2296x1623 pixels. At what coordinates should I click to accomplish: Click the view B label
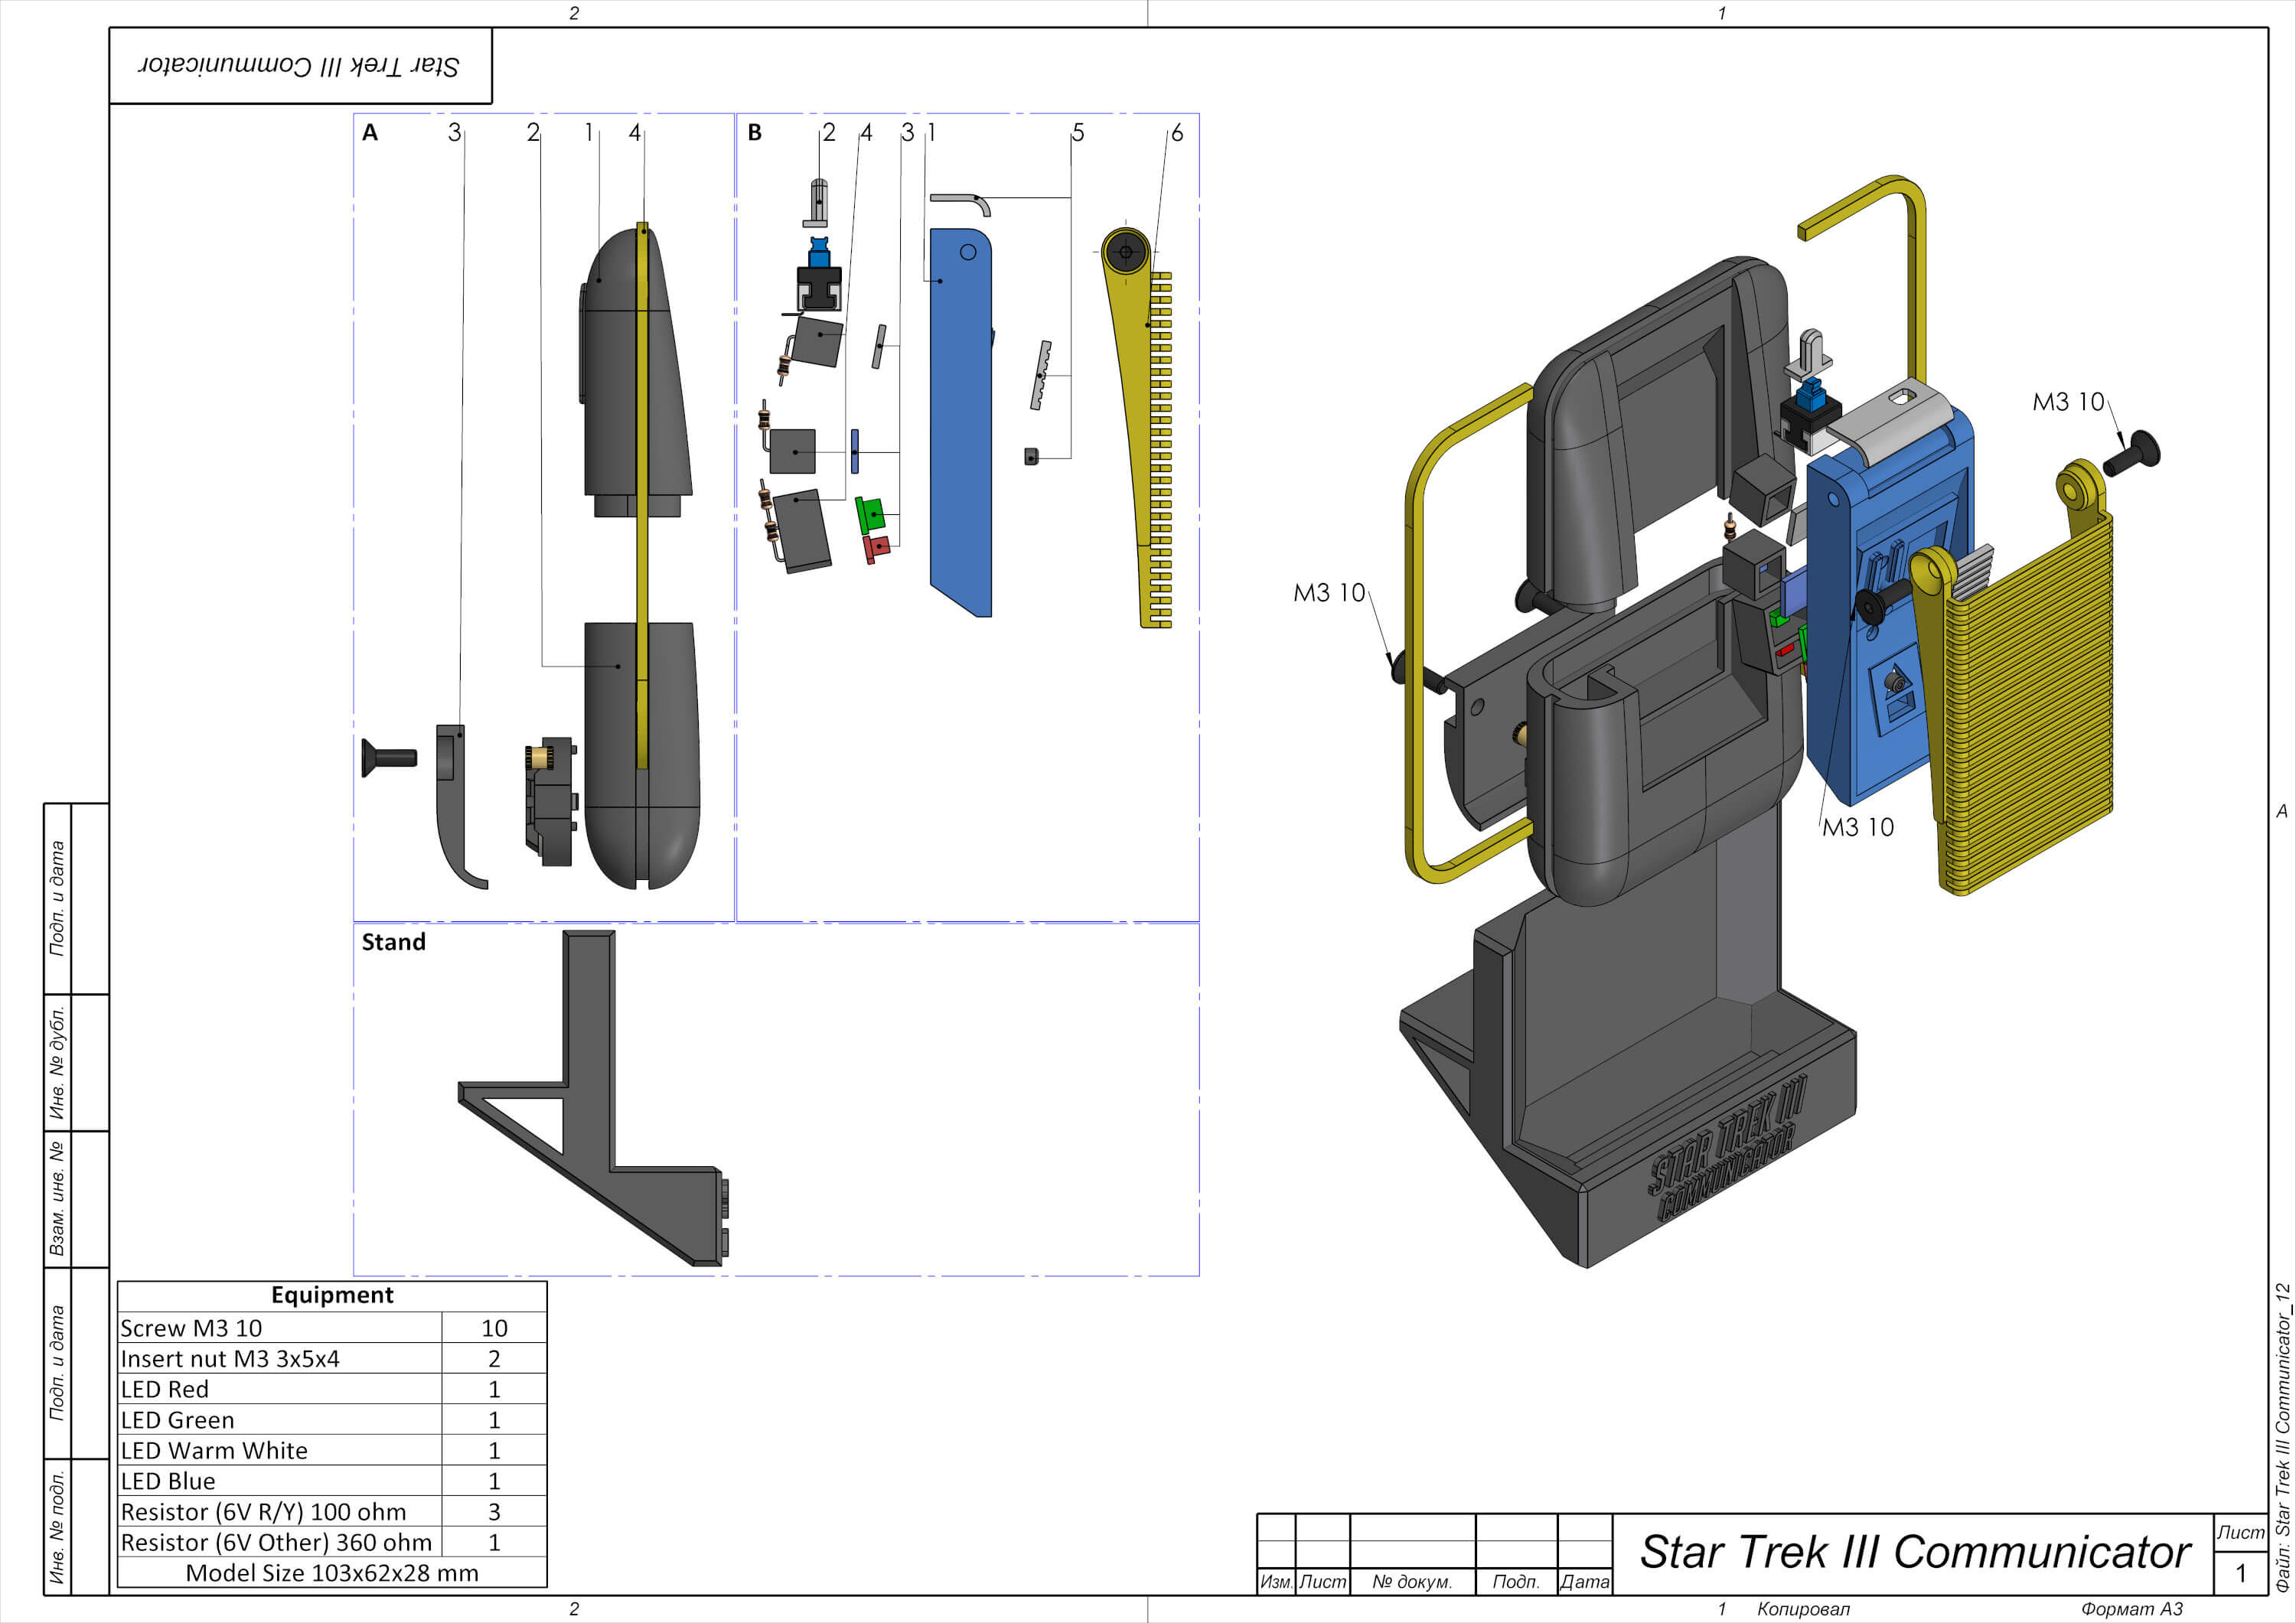[755, 132]
